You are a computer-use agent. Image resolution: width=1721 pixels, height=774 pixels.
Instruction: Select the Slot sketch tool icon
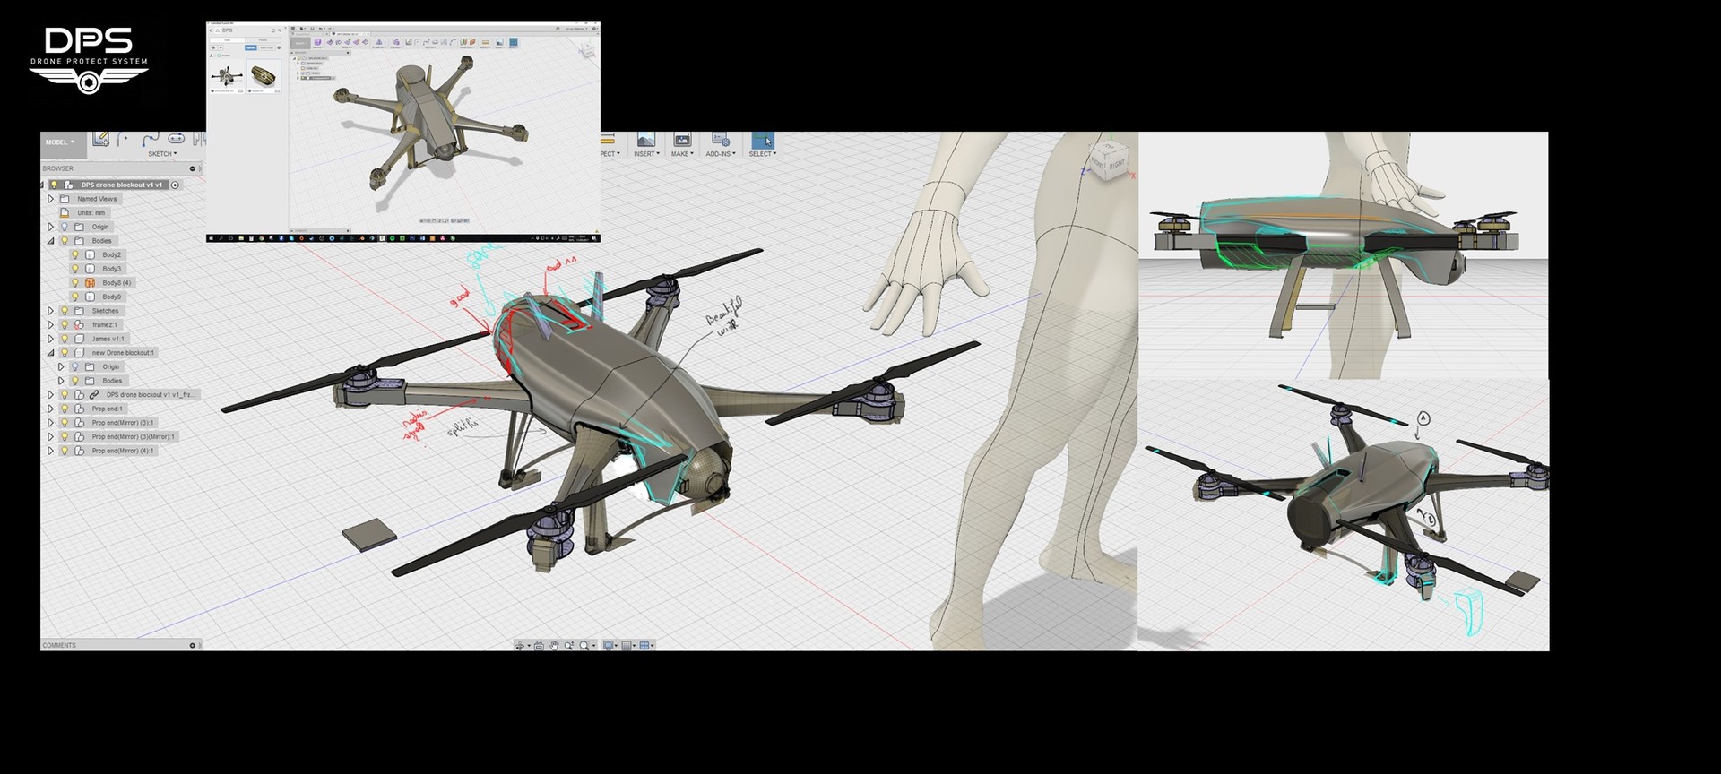[x=176, y=138]
